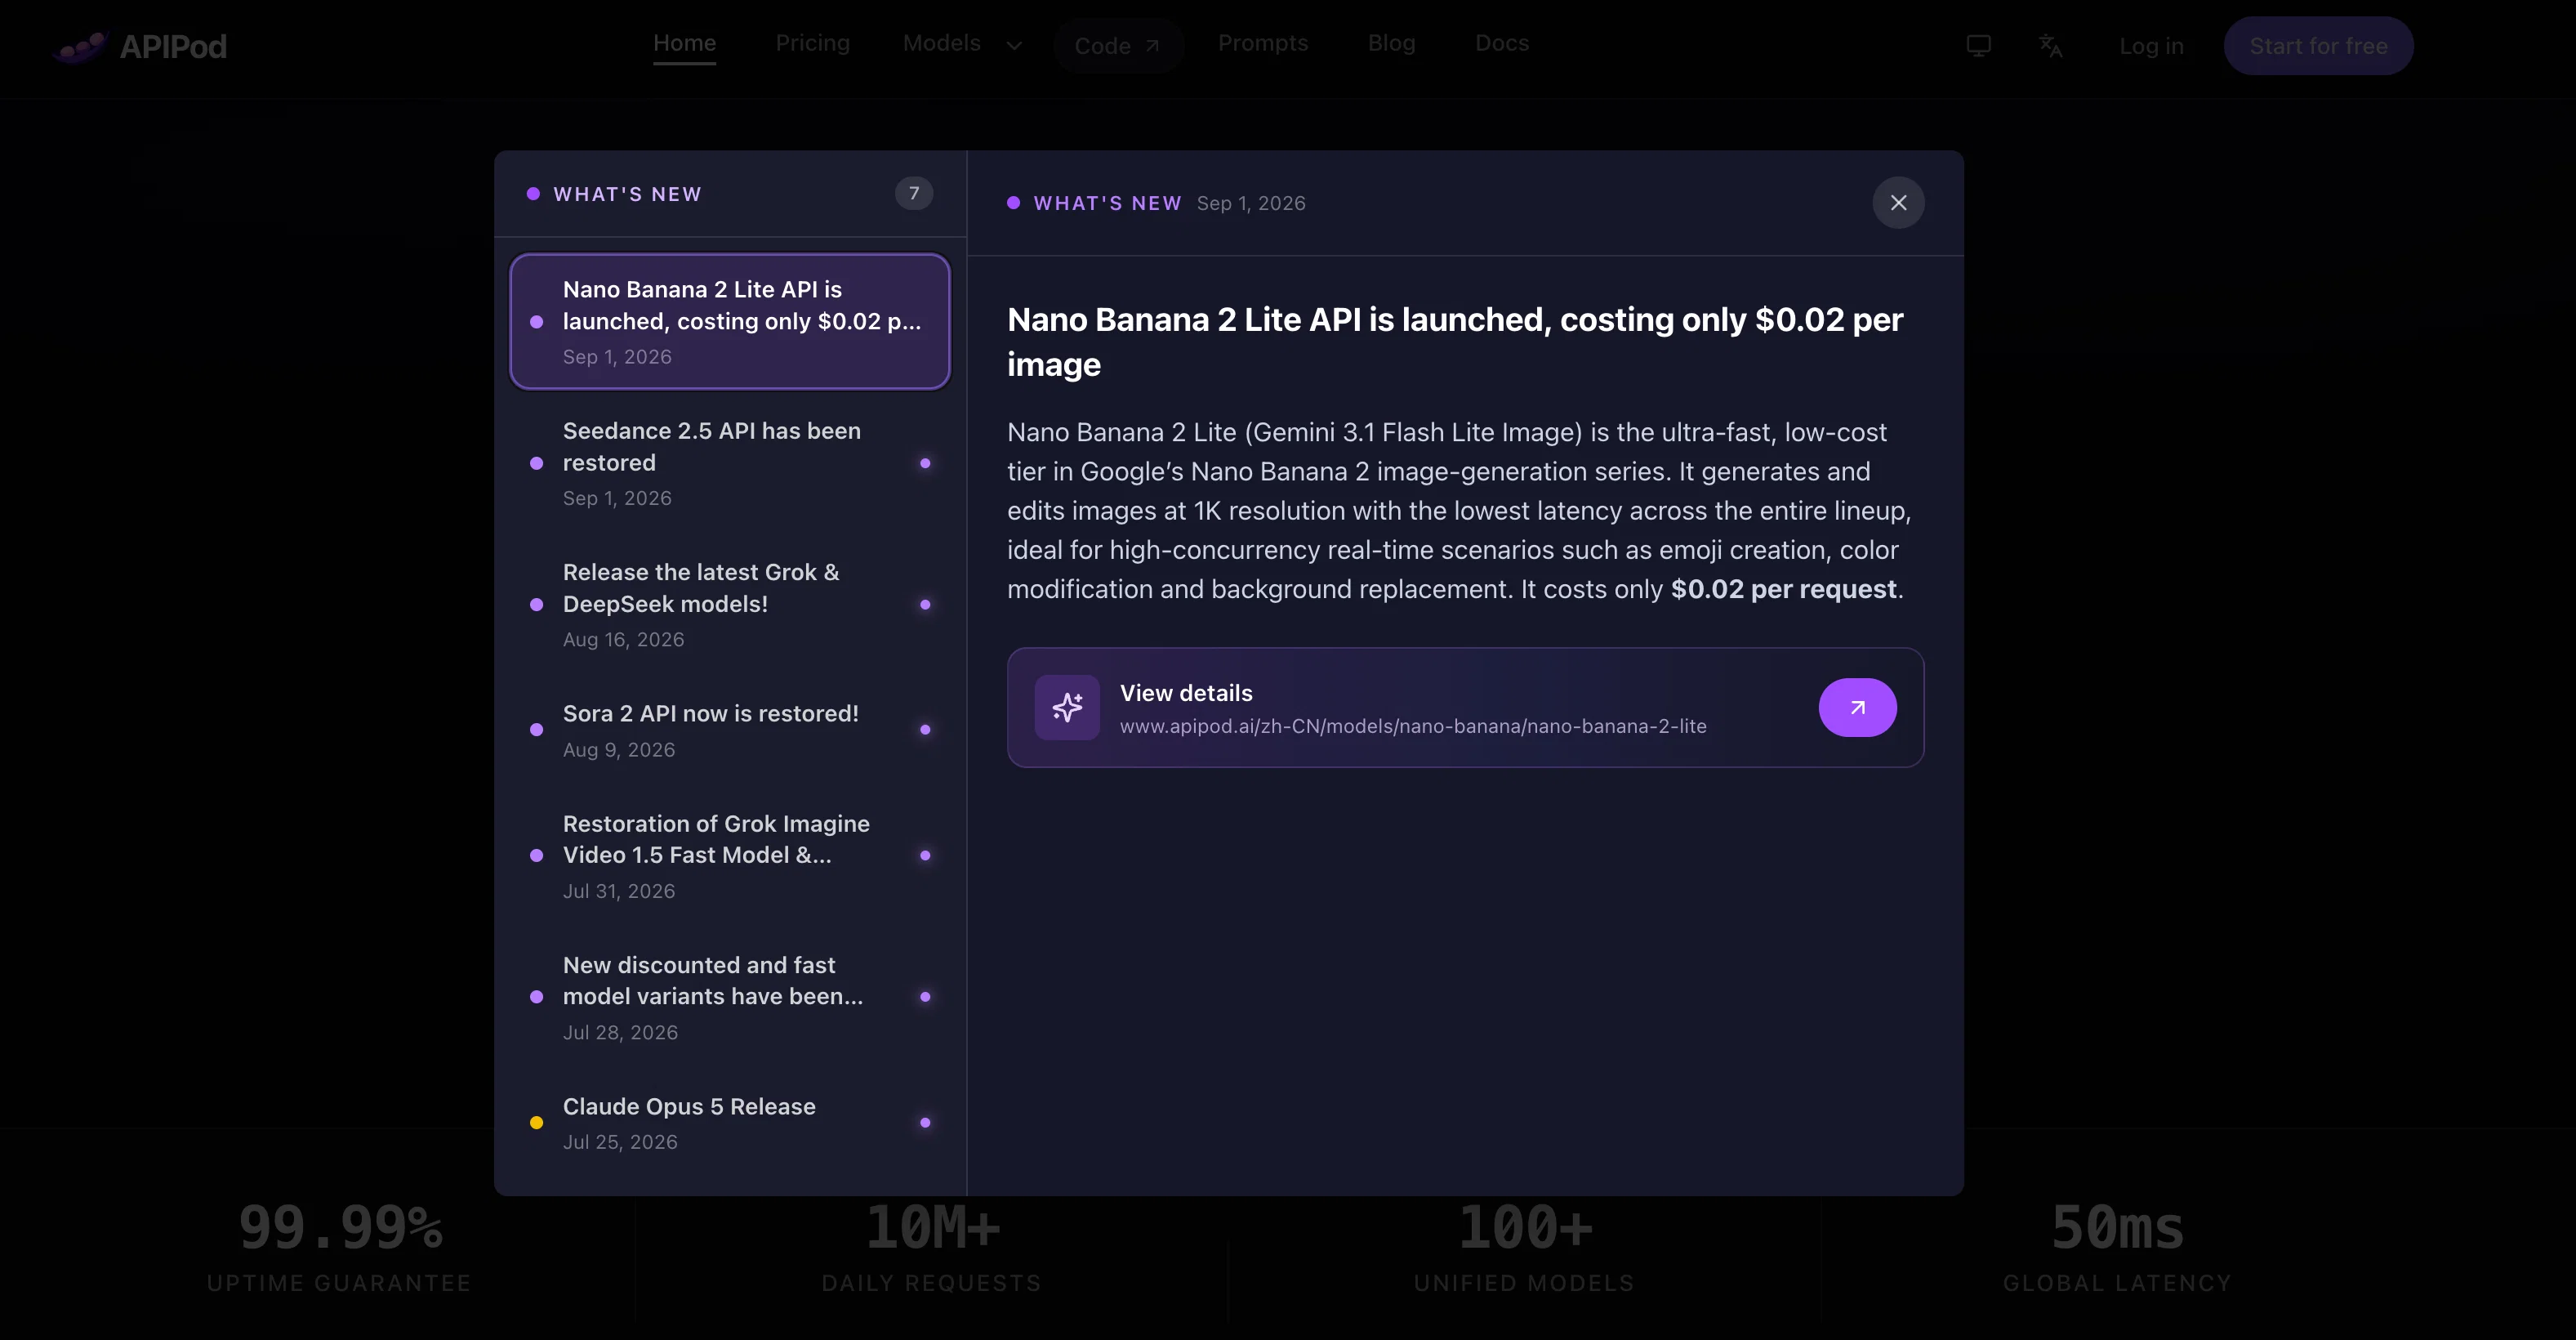Screen dimensions: 2576x1340
Task: Open Sora 2 API now is restored entry
Action: [x=730, y=730]
